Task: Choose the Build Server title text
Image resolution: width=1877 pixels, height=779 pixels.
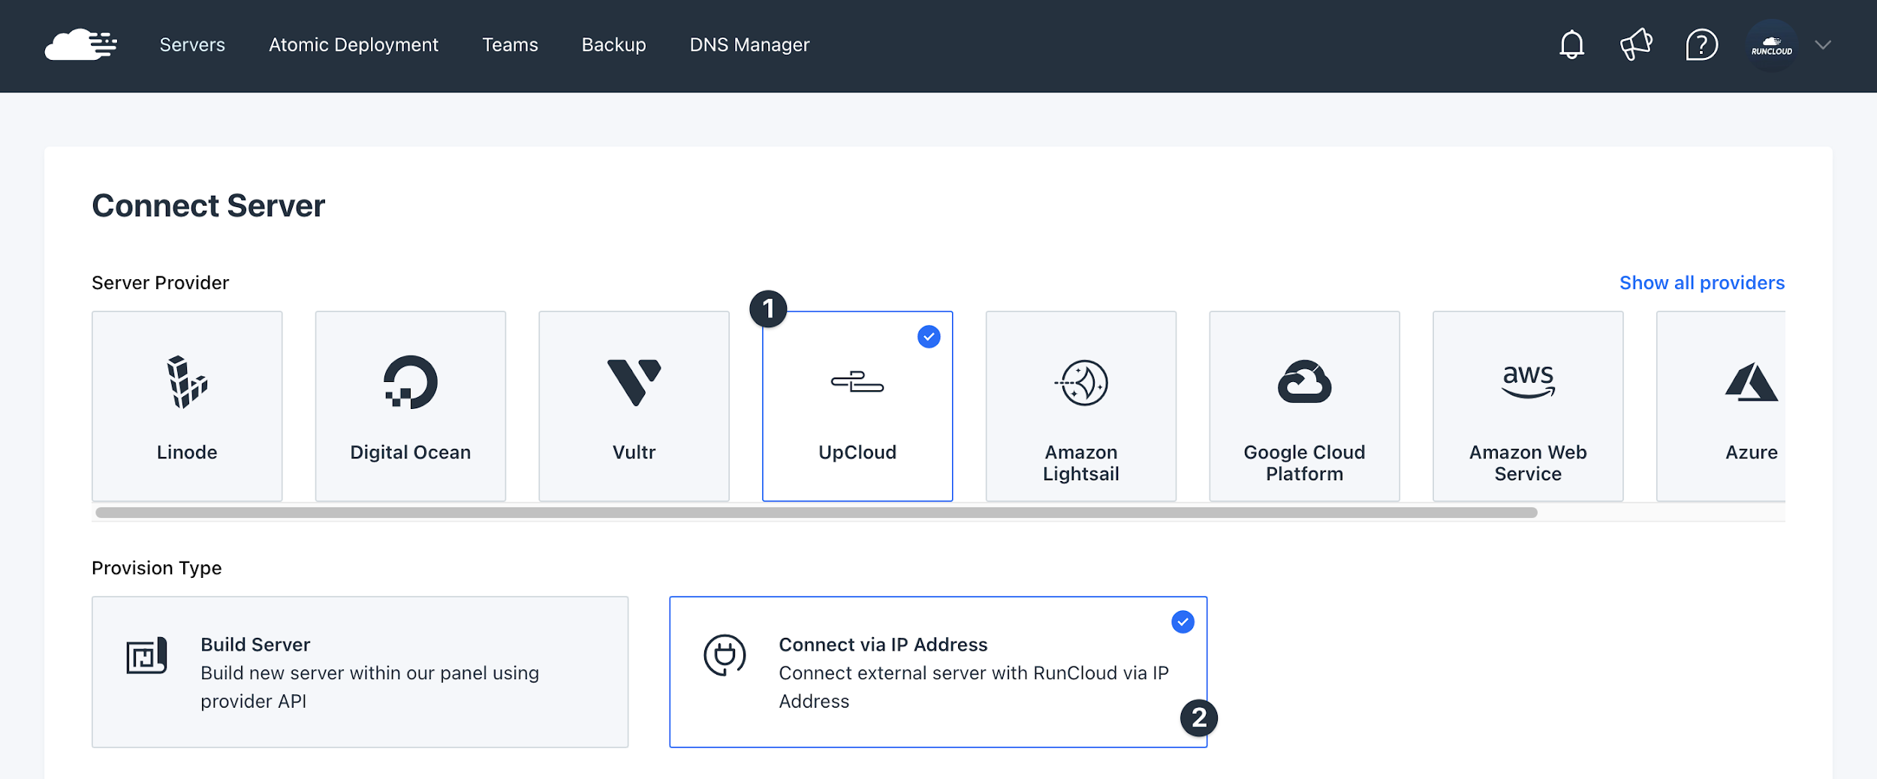Action: pos(255,645)
